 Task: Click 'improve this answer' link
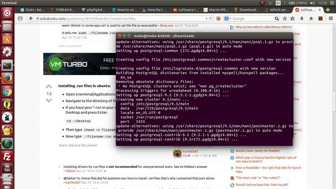(83, 145)
